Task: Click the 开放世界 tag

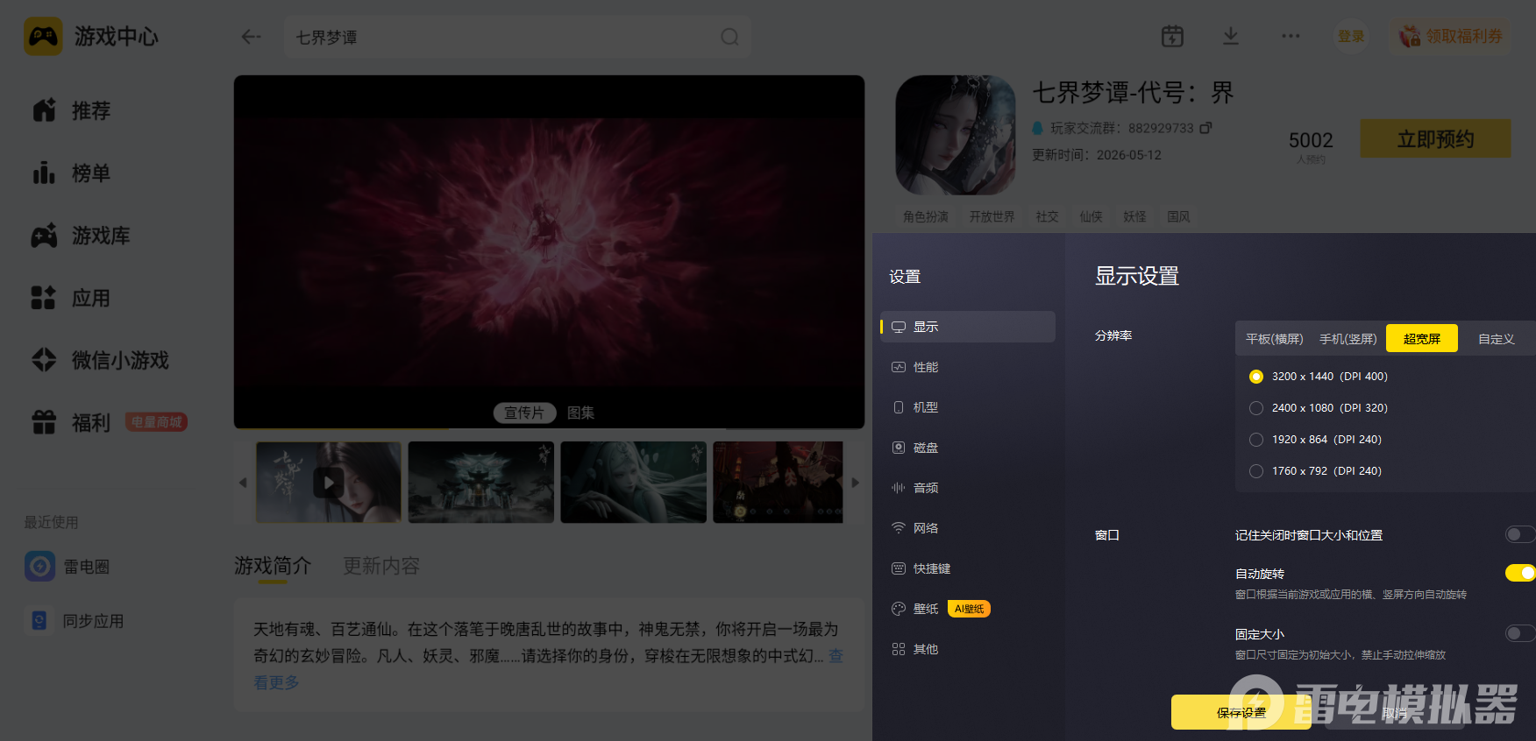Action: click(x=992, y=216)
